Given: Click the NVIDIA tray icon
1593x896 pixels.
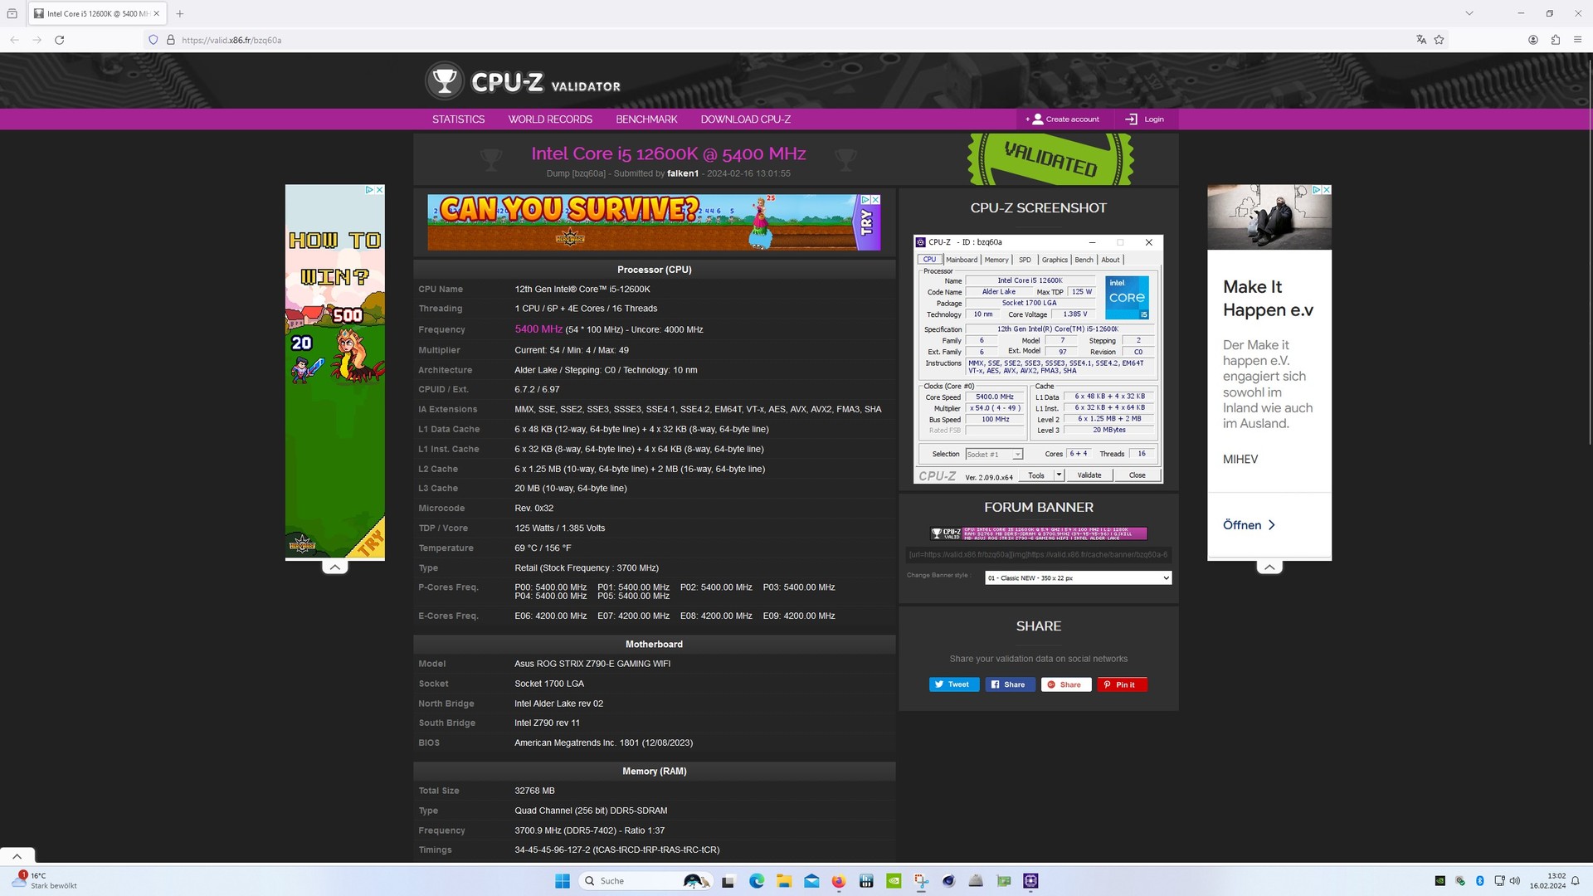Looking at the screenshot, I should click(x=1440, y=881).
